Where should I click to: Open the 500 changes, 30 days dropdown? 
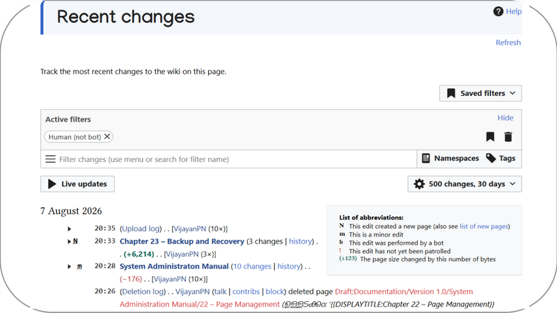(464, 184)
